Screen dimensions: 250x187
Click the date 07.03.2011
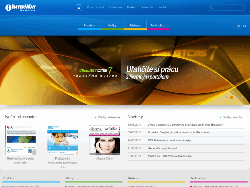coord(134,156)
